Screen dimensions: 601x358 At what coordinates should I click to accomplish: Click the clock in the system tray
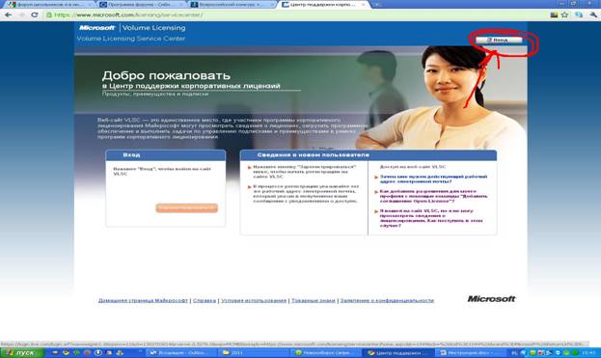(588, 352)
